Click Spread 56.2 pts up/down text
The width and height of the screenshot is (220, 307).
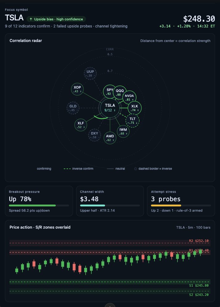(29, 210)
